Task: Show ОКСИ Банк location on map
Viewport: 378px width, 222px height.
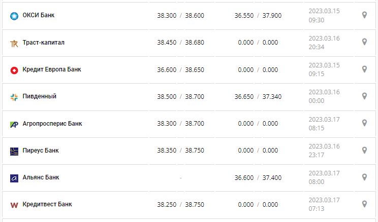Action: point(364,15)
